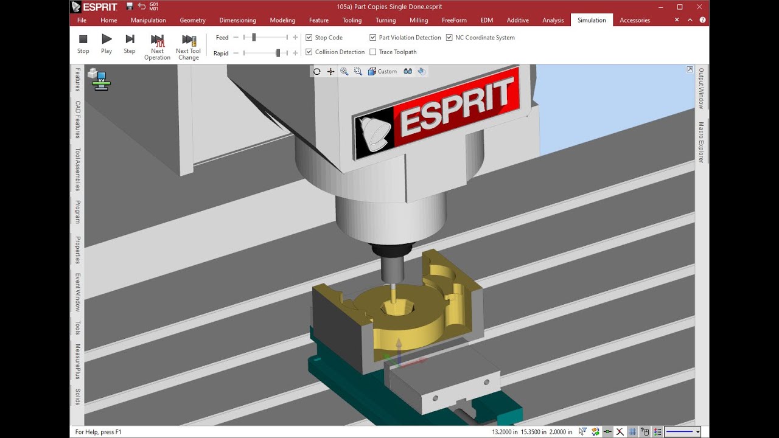Image resolution: width=779 pixels, height=438 pixels.
Task: Toggle Intersection snap X icon
Action: point(620,432)
